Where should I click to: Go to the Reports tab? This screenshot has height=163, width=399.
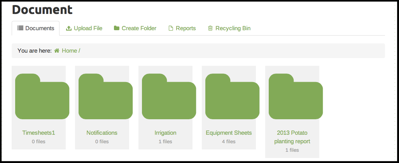185,28
